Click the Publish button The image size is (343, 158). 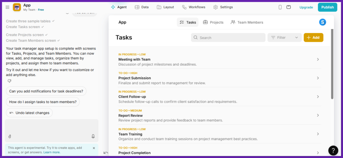click(x=327, y=7)
